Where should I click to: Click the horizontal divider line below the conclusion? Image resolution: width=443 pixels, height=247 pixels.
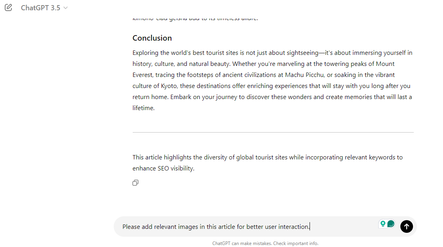[273, 132]
